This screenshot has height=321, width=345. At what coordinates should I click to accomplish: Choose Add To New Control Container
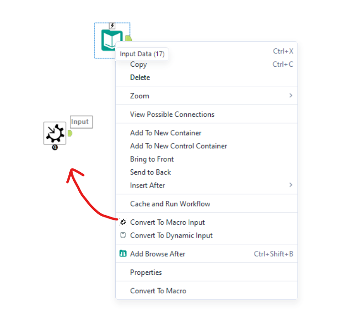206,146
